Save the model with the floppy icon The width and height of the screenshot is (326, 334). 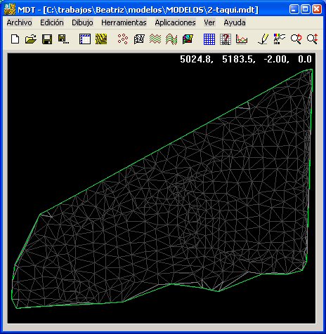coord(47,39)
